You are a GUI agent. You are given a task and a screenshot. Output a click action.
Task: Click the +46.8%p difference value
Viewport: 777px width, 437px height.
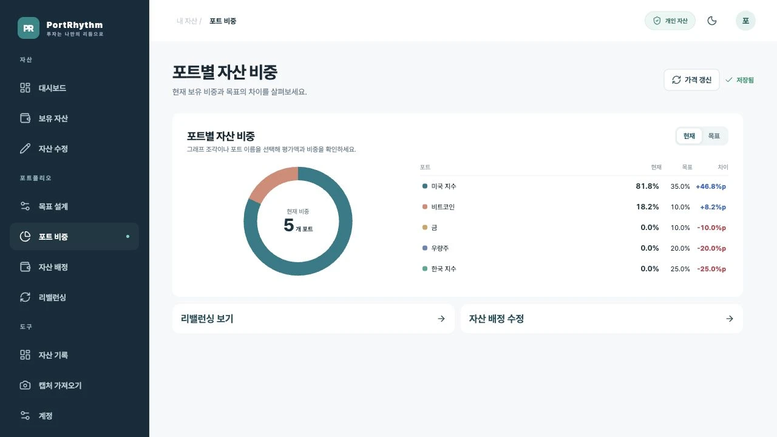point(711,186)
